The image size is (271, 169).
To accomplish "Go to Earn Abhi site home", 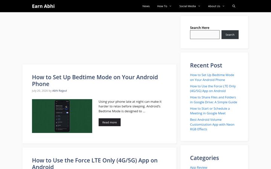I will (x=43, y=6).
